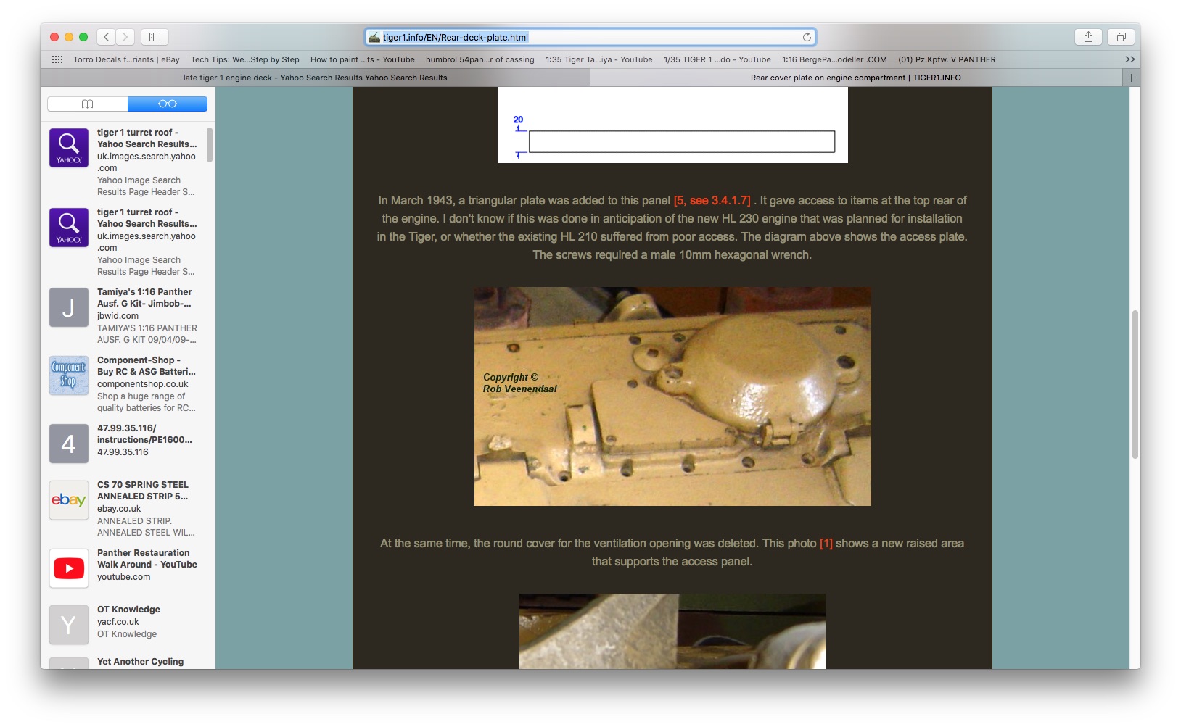Click the forward navigation arrow
Image resolution: width=1181 pixels, height=727 pixels.
click(x=125, y=37)
